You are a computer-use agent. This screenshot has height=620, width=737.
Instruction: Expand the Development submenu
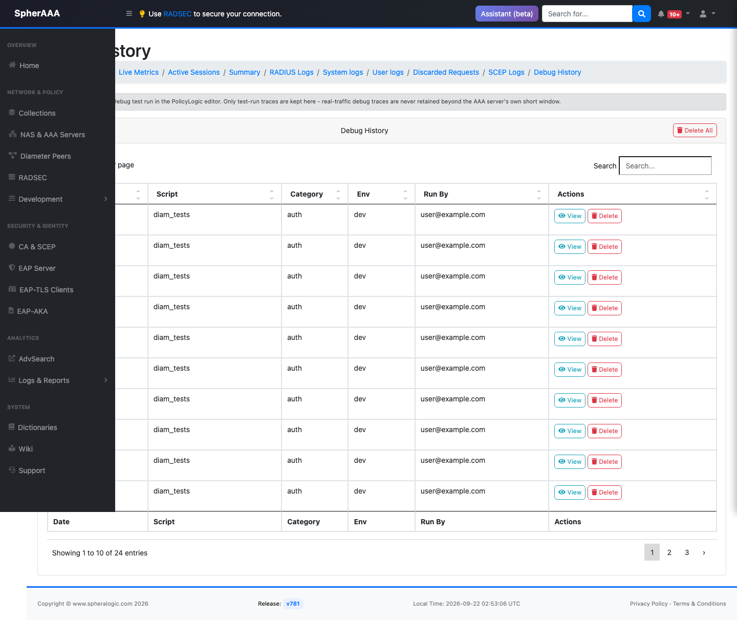(57, 199)
